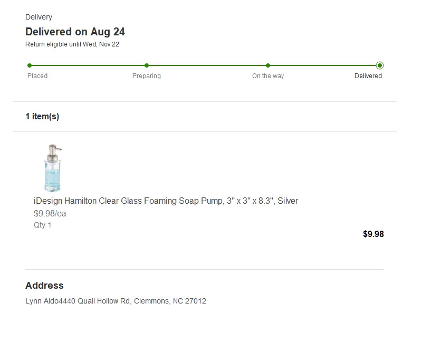Select the On the way step label
422x341 pixels.
268,76
